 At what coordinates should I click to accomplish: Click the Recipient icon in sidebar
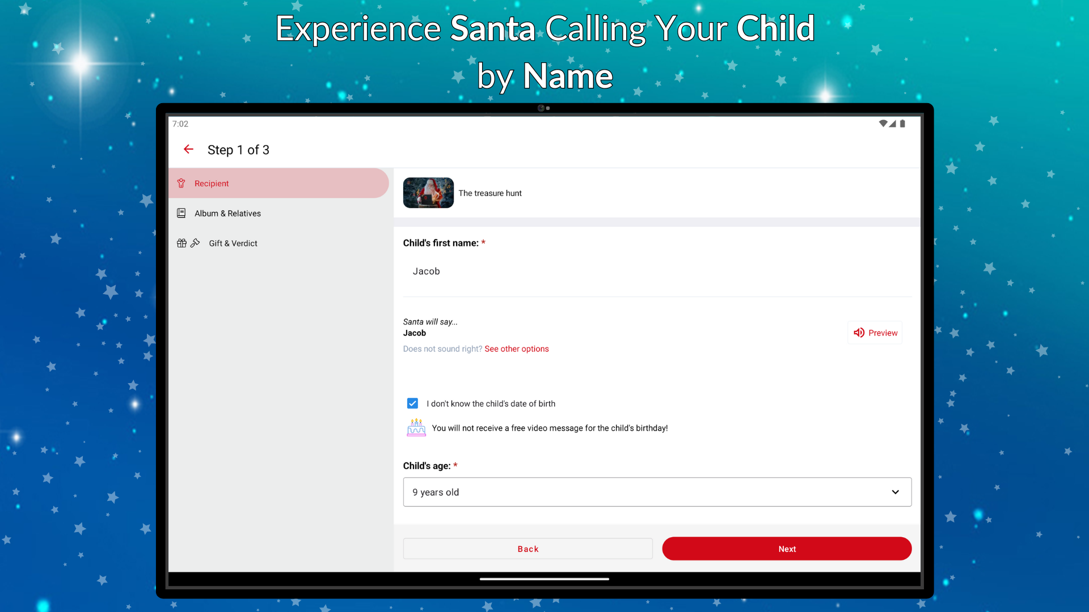click(x=181, y=184)
